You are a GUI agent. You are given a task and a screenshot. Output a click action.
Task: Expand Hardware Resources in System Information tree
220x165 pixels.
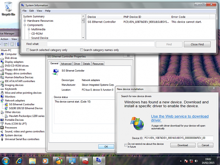25,21
